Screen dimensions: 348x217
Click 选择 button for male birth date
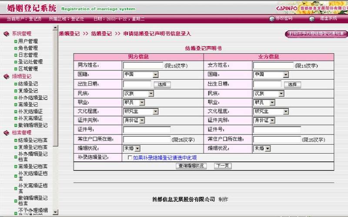162,85
